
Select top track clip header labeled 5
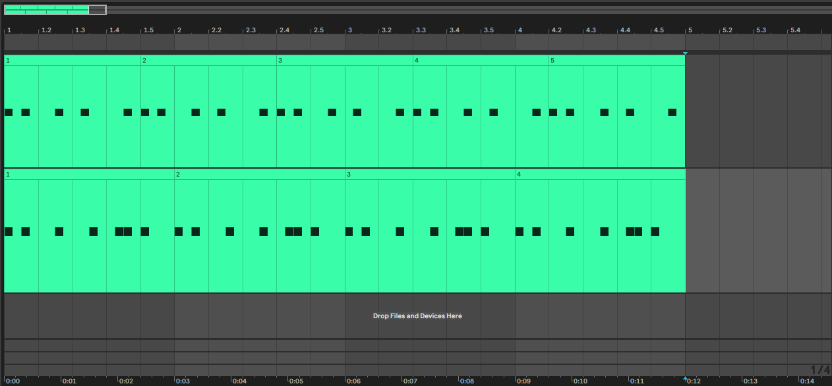coord(616,61)
